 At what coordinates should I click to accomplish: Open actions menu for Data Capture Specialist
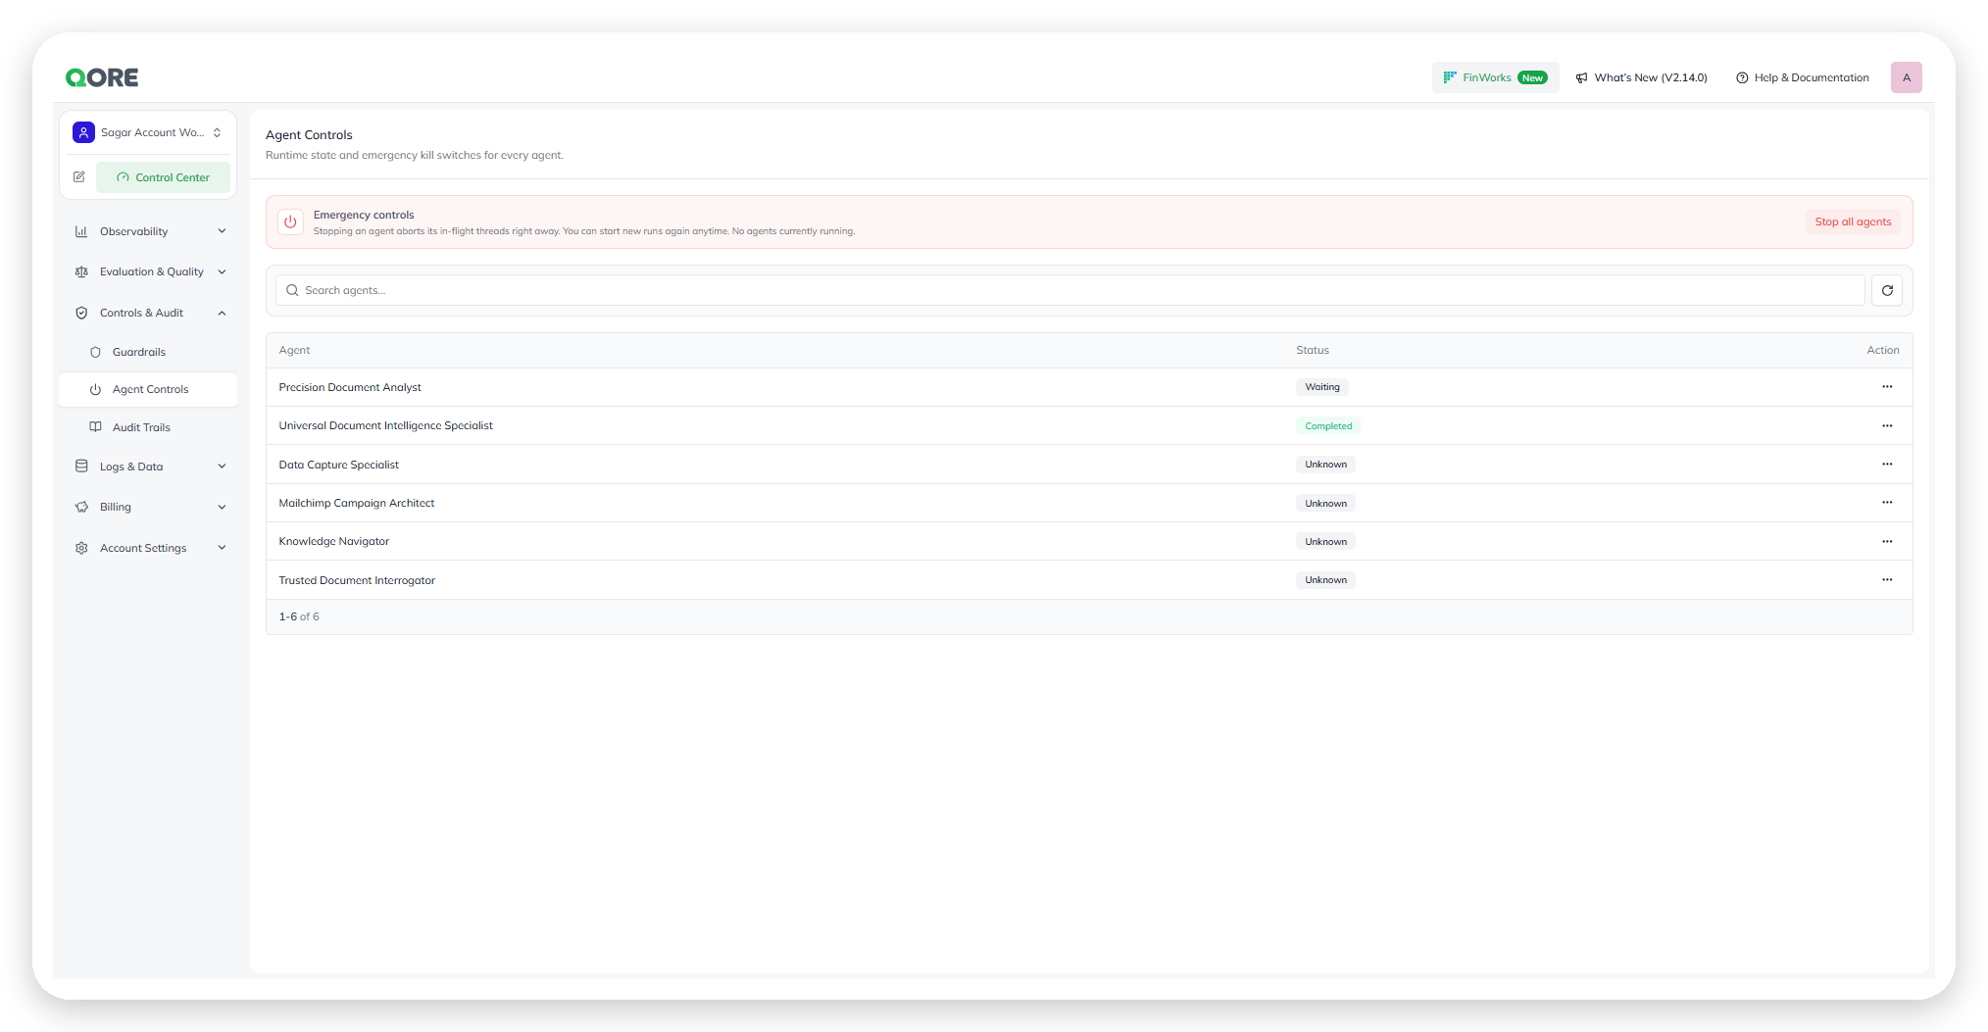tap(1887, 465)
